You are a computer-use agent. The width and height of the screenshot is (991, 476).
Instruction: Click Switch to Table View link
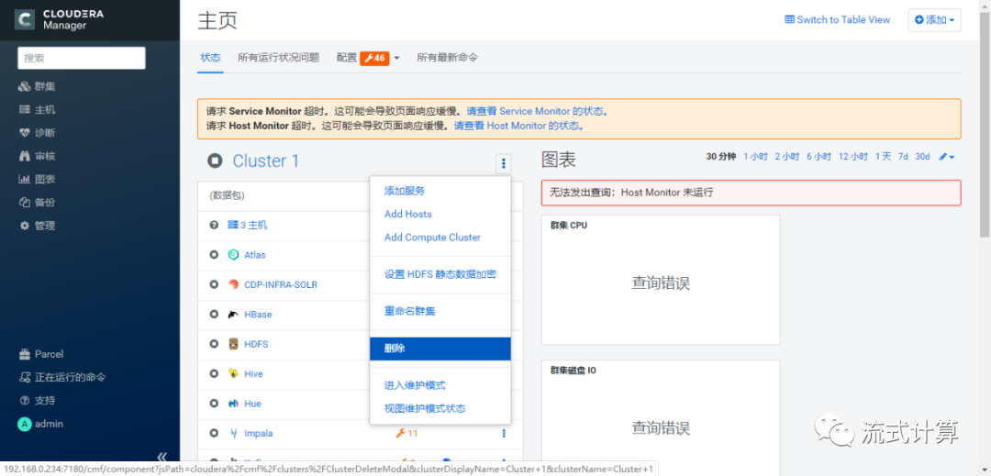(x=838, y=19)
